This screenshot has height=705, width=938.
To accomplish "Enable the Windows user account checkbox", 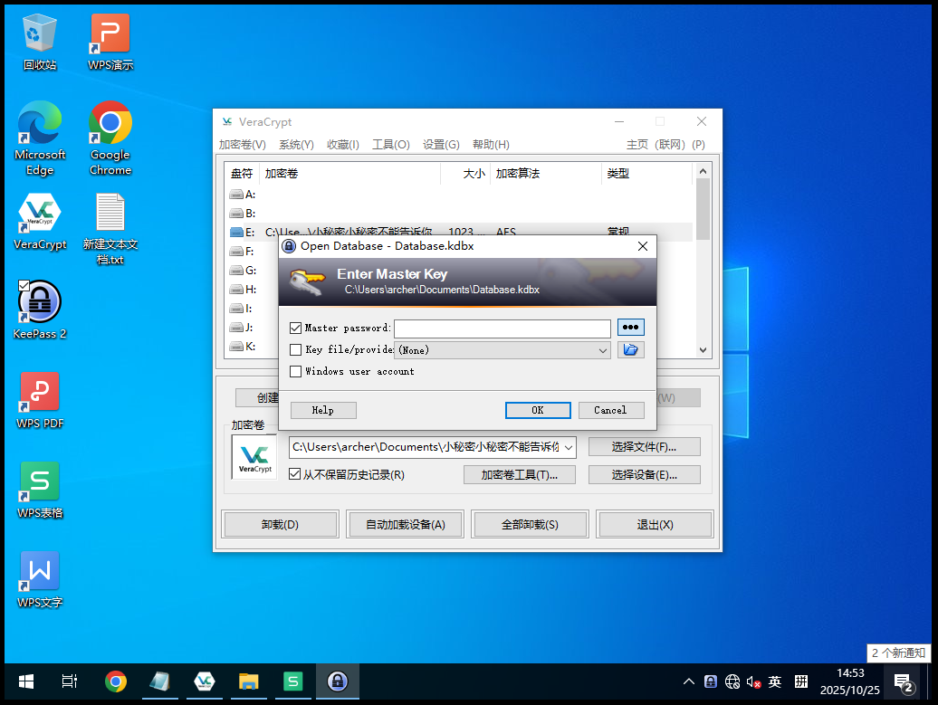I will tap(295, 371).
